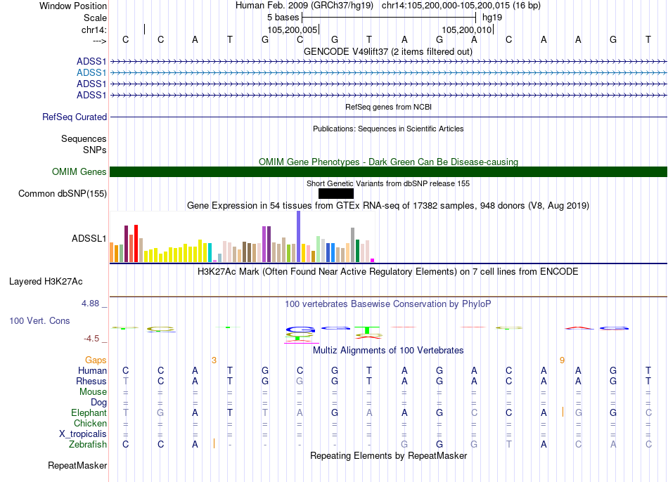Click the small magenta GTEx bar
Screen dimensions: 668x482
[x=372, y=260]
